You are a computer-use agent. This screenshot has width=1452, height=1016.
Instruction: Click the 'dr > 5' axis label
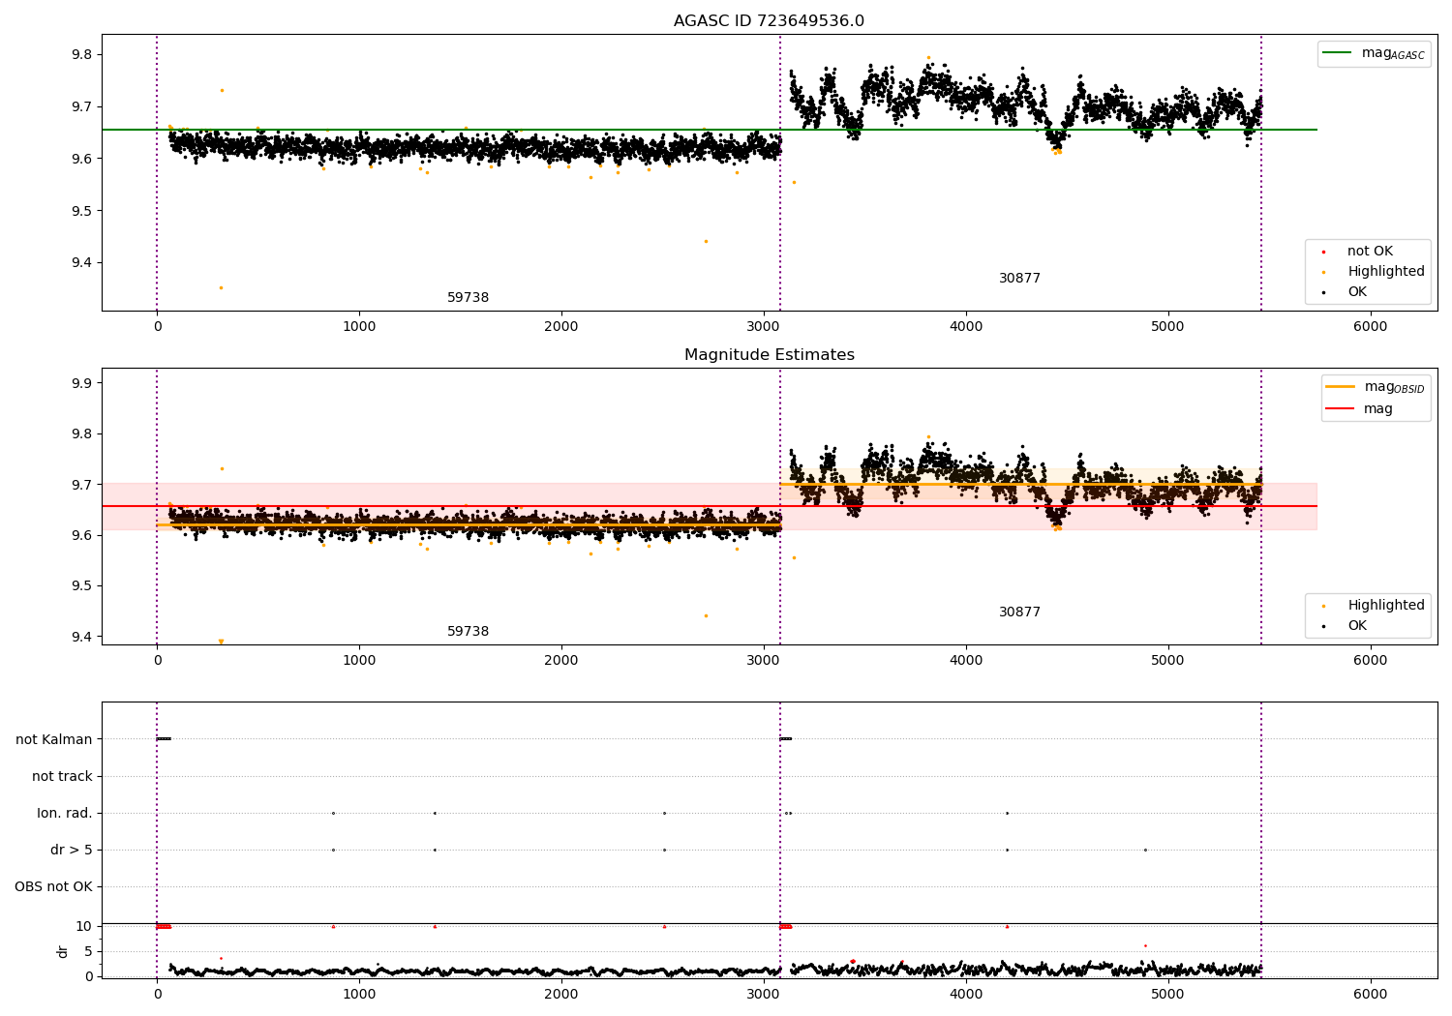pos(72,851)
